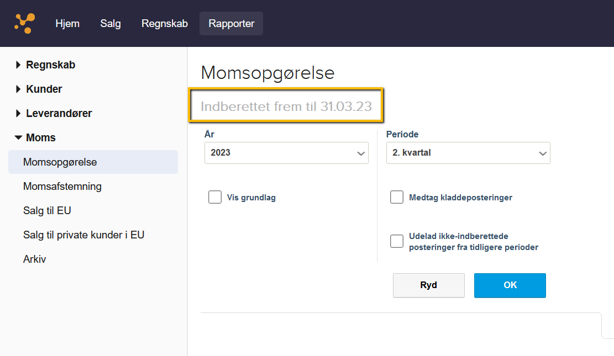
Task: Click Salg in the top menu bar
Action: point(110,23)
